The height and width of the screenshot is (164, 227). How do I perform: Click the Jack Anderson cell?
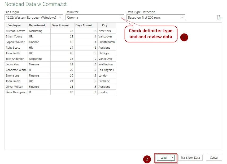click(16, 59)
